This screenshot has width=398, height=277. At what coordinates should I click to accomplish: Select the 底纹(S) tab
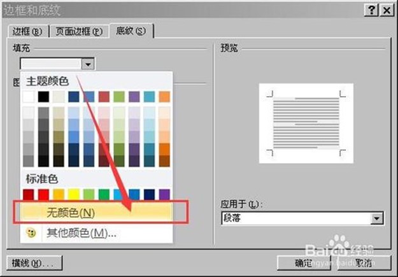point(131,31)
